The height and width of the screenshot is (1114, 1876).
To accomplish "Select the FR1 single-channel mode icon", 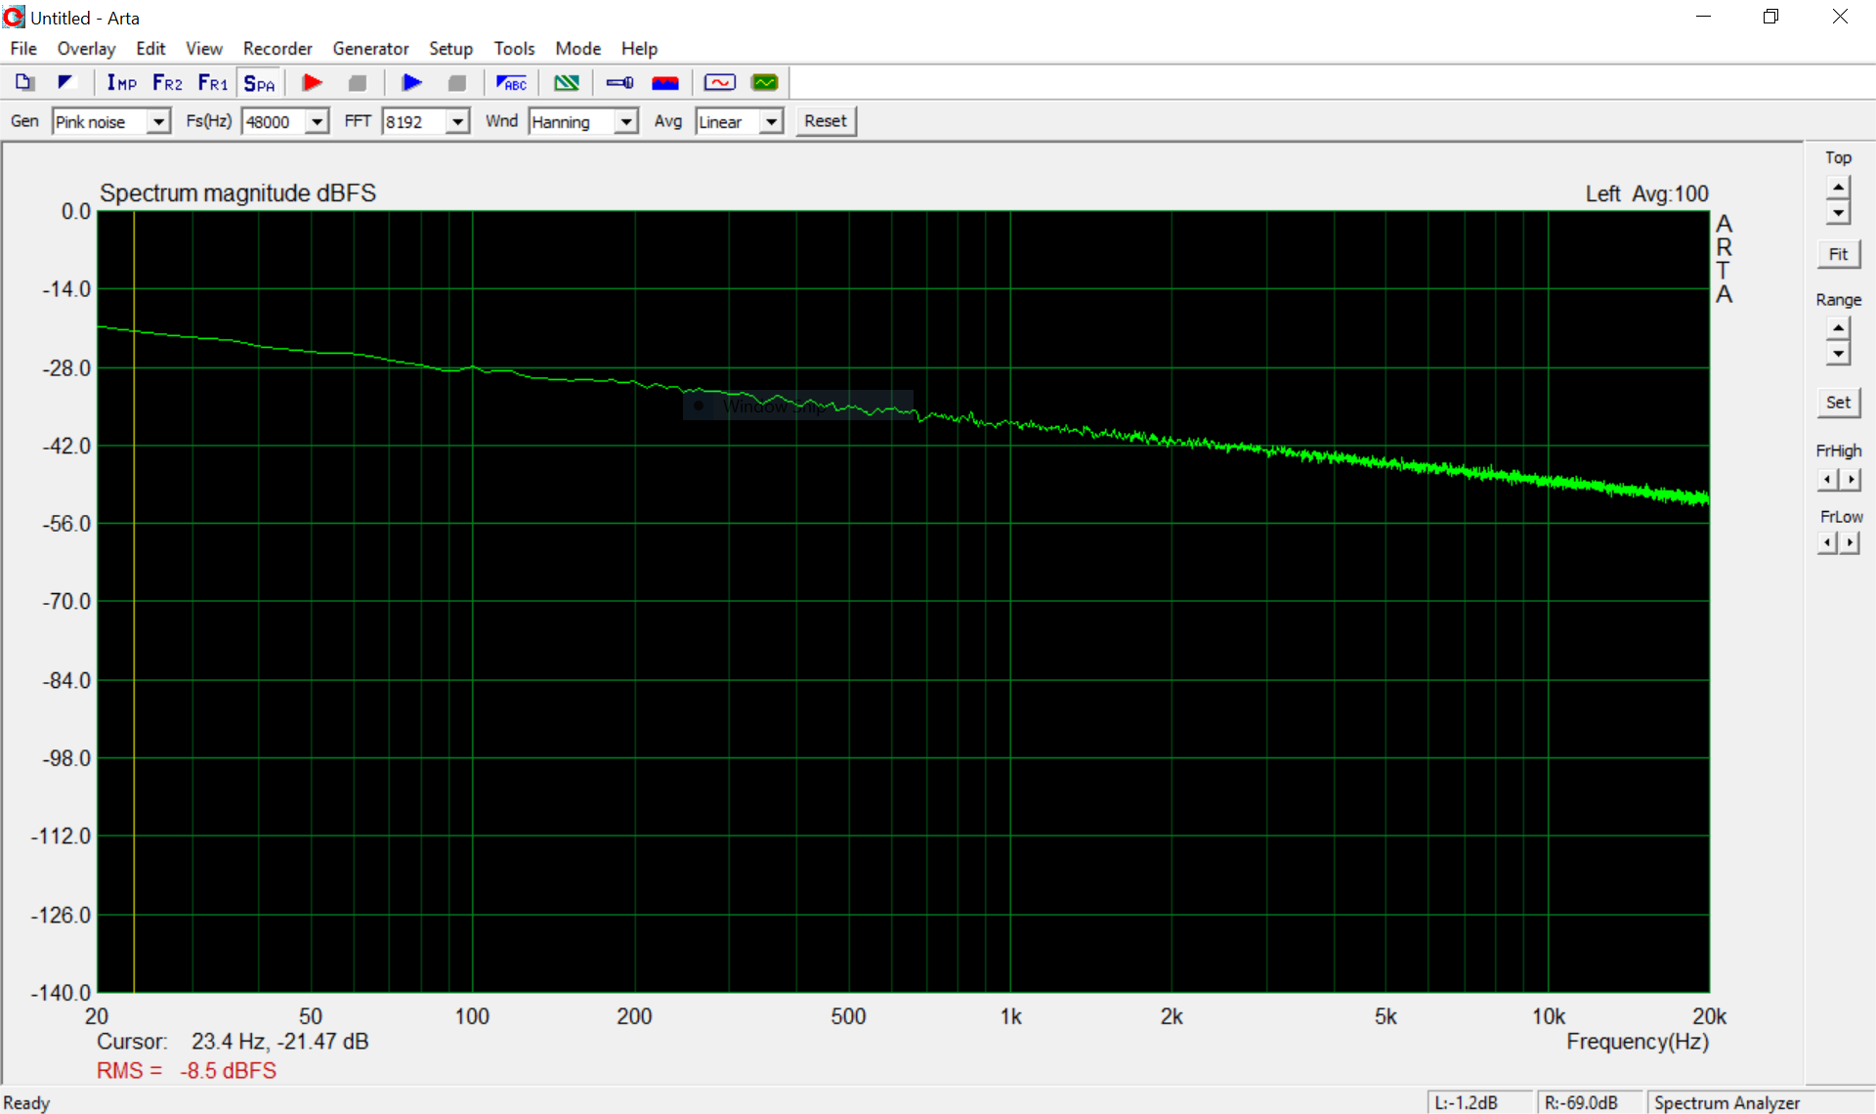I will point(212,83).
